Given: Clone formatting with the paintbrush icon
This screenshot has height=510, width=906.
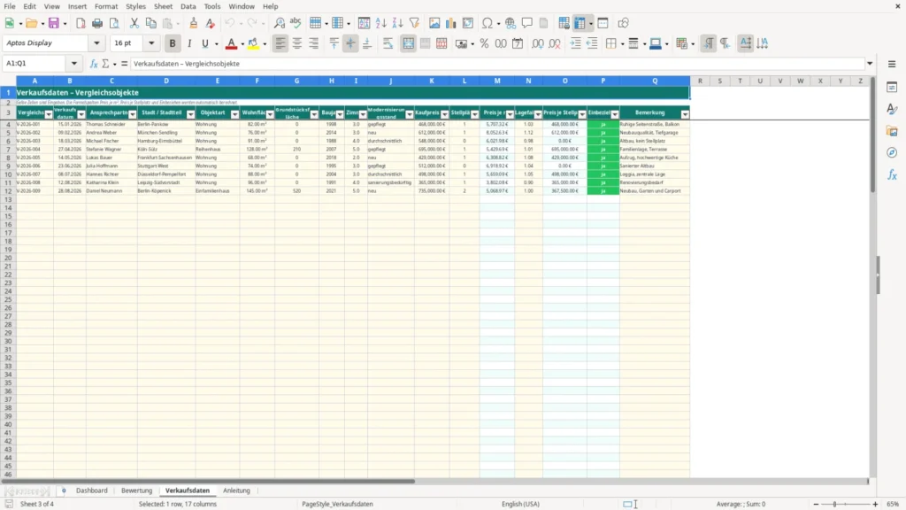Looking at the screenshot, I should (x=194, y=23).
